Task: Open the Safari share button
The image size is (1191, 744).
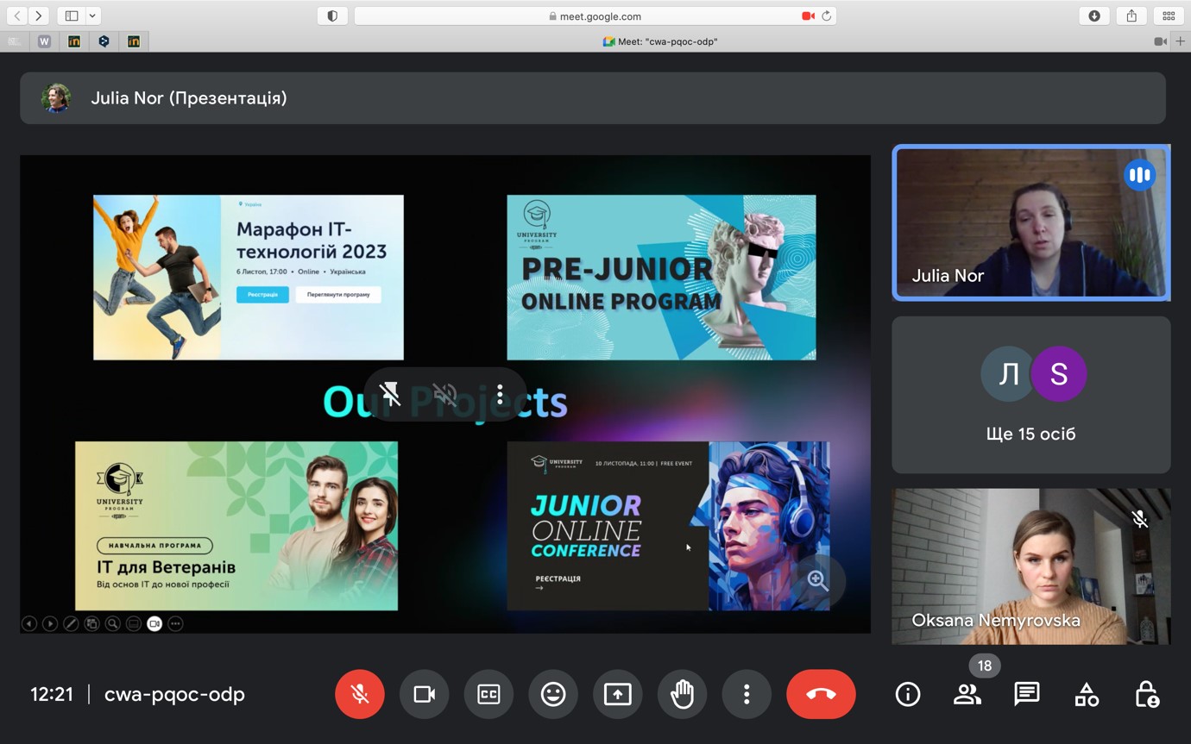Action: pos(1131,16)
